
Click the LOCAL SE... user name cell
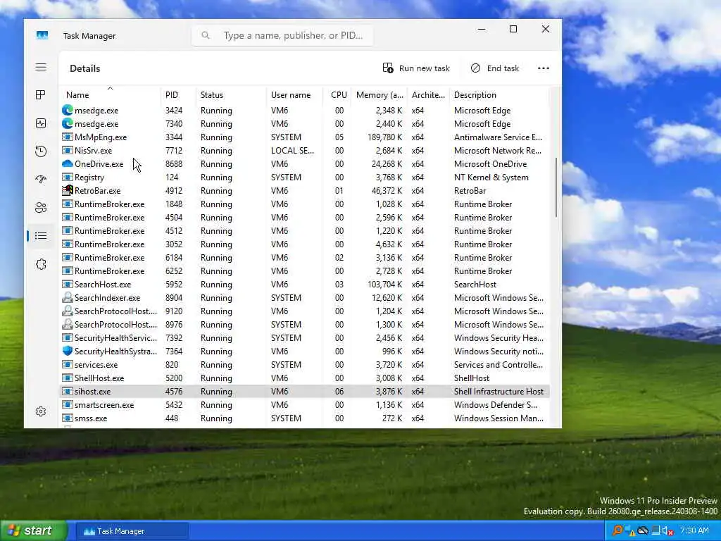pos(292,151)
